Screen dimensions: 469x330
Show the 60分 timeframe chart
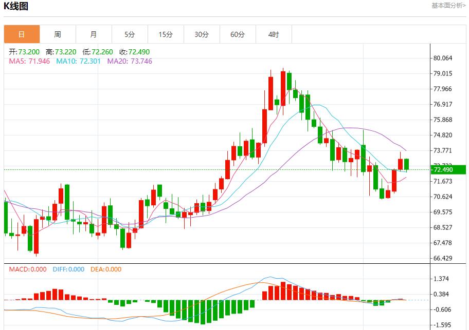pos(238,34)
